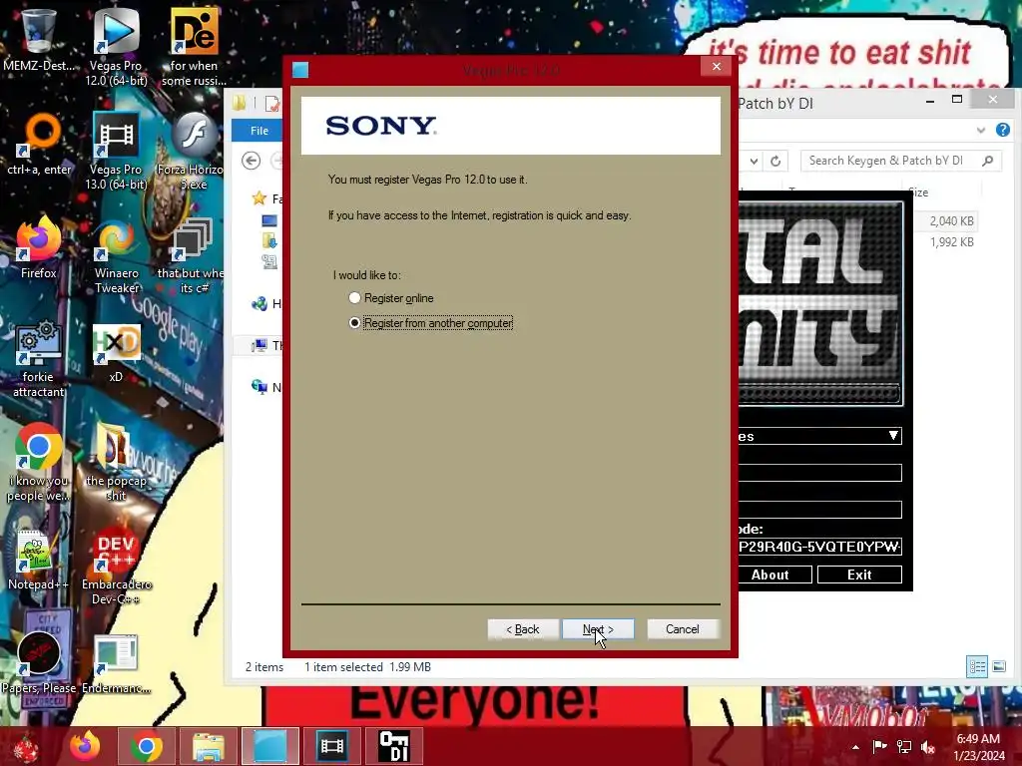The height and width of the screenshot is (766, 1022).
Task: Open forkie attractant desktop icon
Action: pyautogui.click(x=39, y=358)
